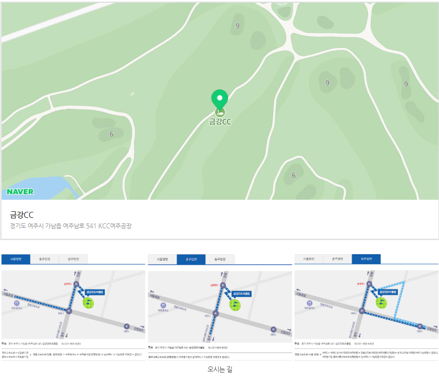Click the blue 금강컨트리클럽 callout in the 원주방면 map
Image resolution: width=439 pixels, height=378 pixels.
pos(387,292)
